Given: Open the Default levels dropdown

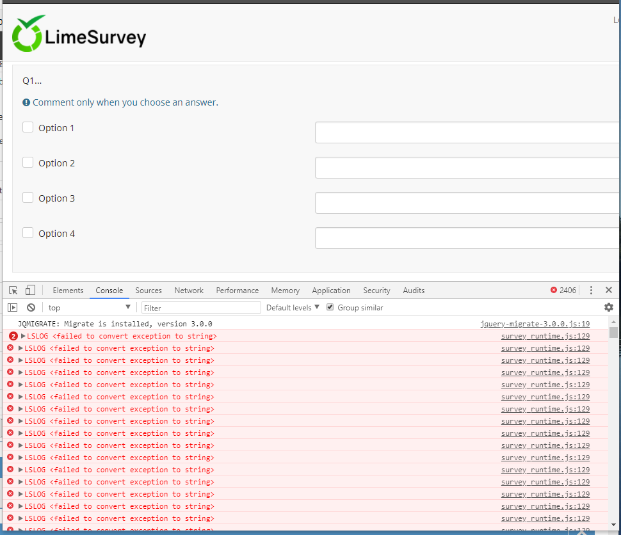Looking at the screenshot, I should point(293,308).
